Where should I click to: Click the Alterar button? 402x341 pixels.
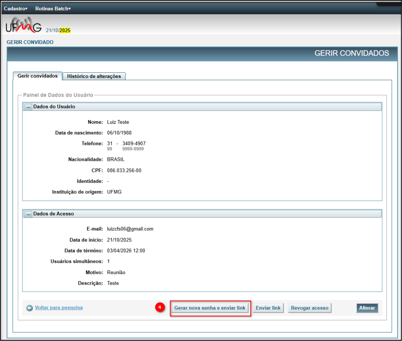(x=367, y=308)
